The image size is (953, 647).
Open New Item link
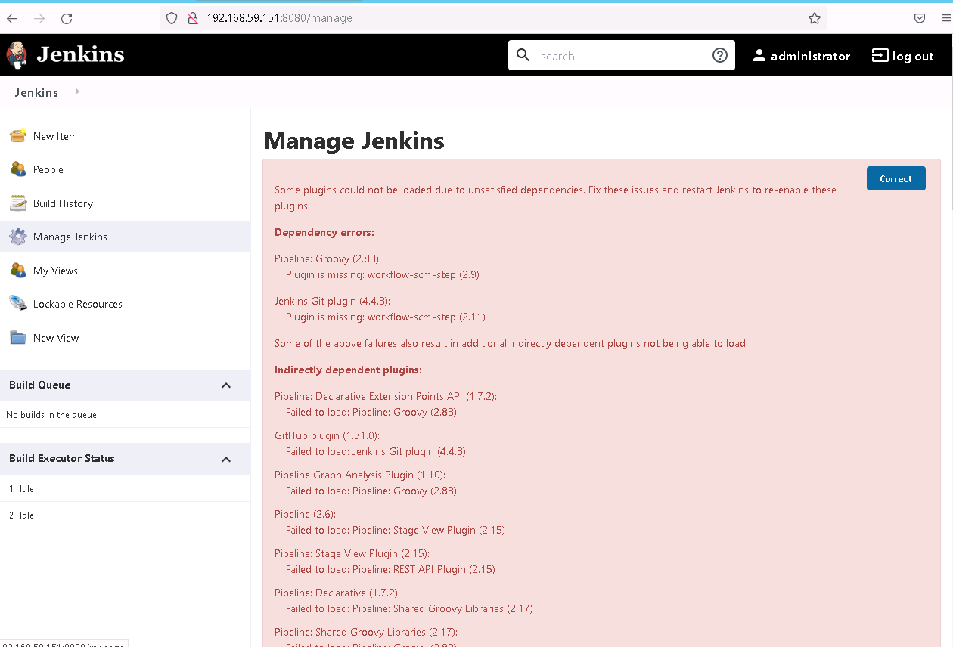tap(55, 136)
